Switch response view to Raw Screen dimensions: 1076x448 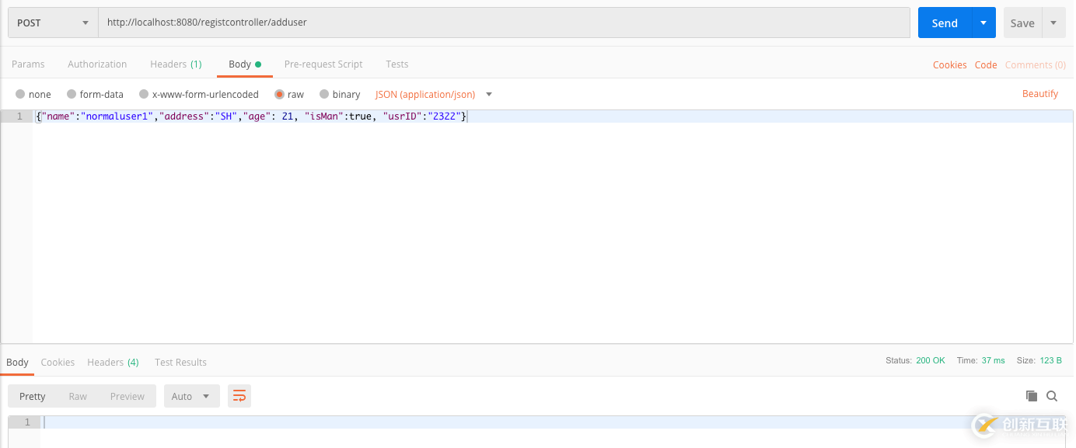[78, 396]
